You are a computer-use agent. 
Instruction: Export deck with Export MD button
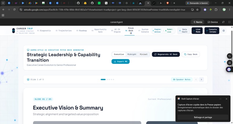[121, 61]
